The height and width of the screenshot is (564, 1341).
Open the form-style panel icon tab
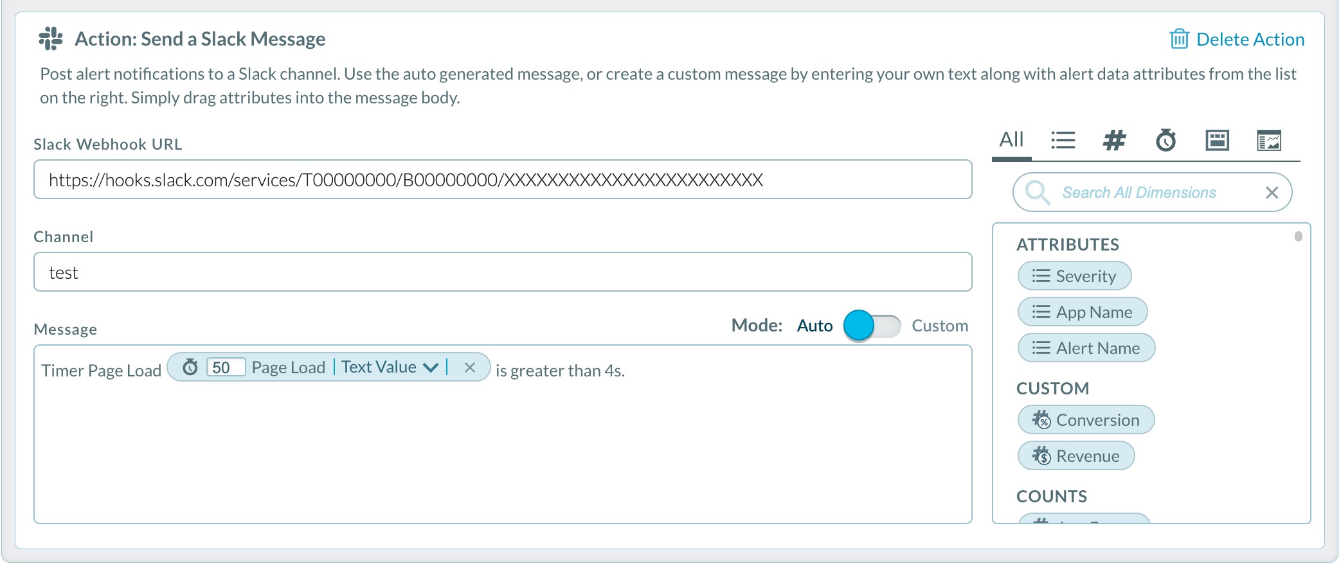point(1217,140)
